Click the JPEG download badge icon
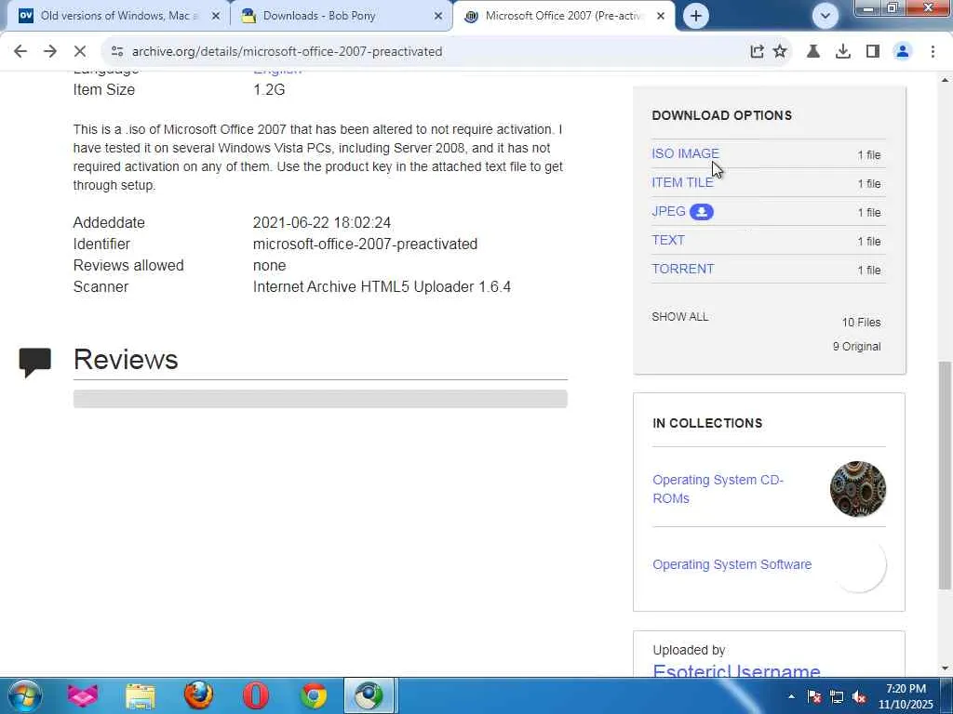 pos(702,212)
